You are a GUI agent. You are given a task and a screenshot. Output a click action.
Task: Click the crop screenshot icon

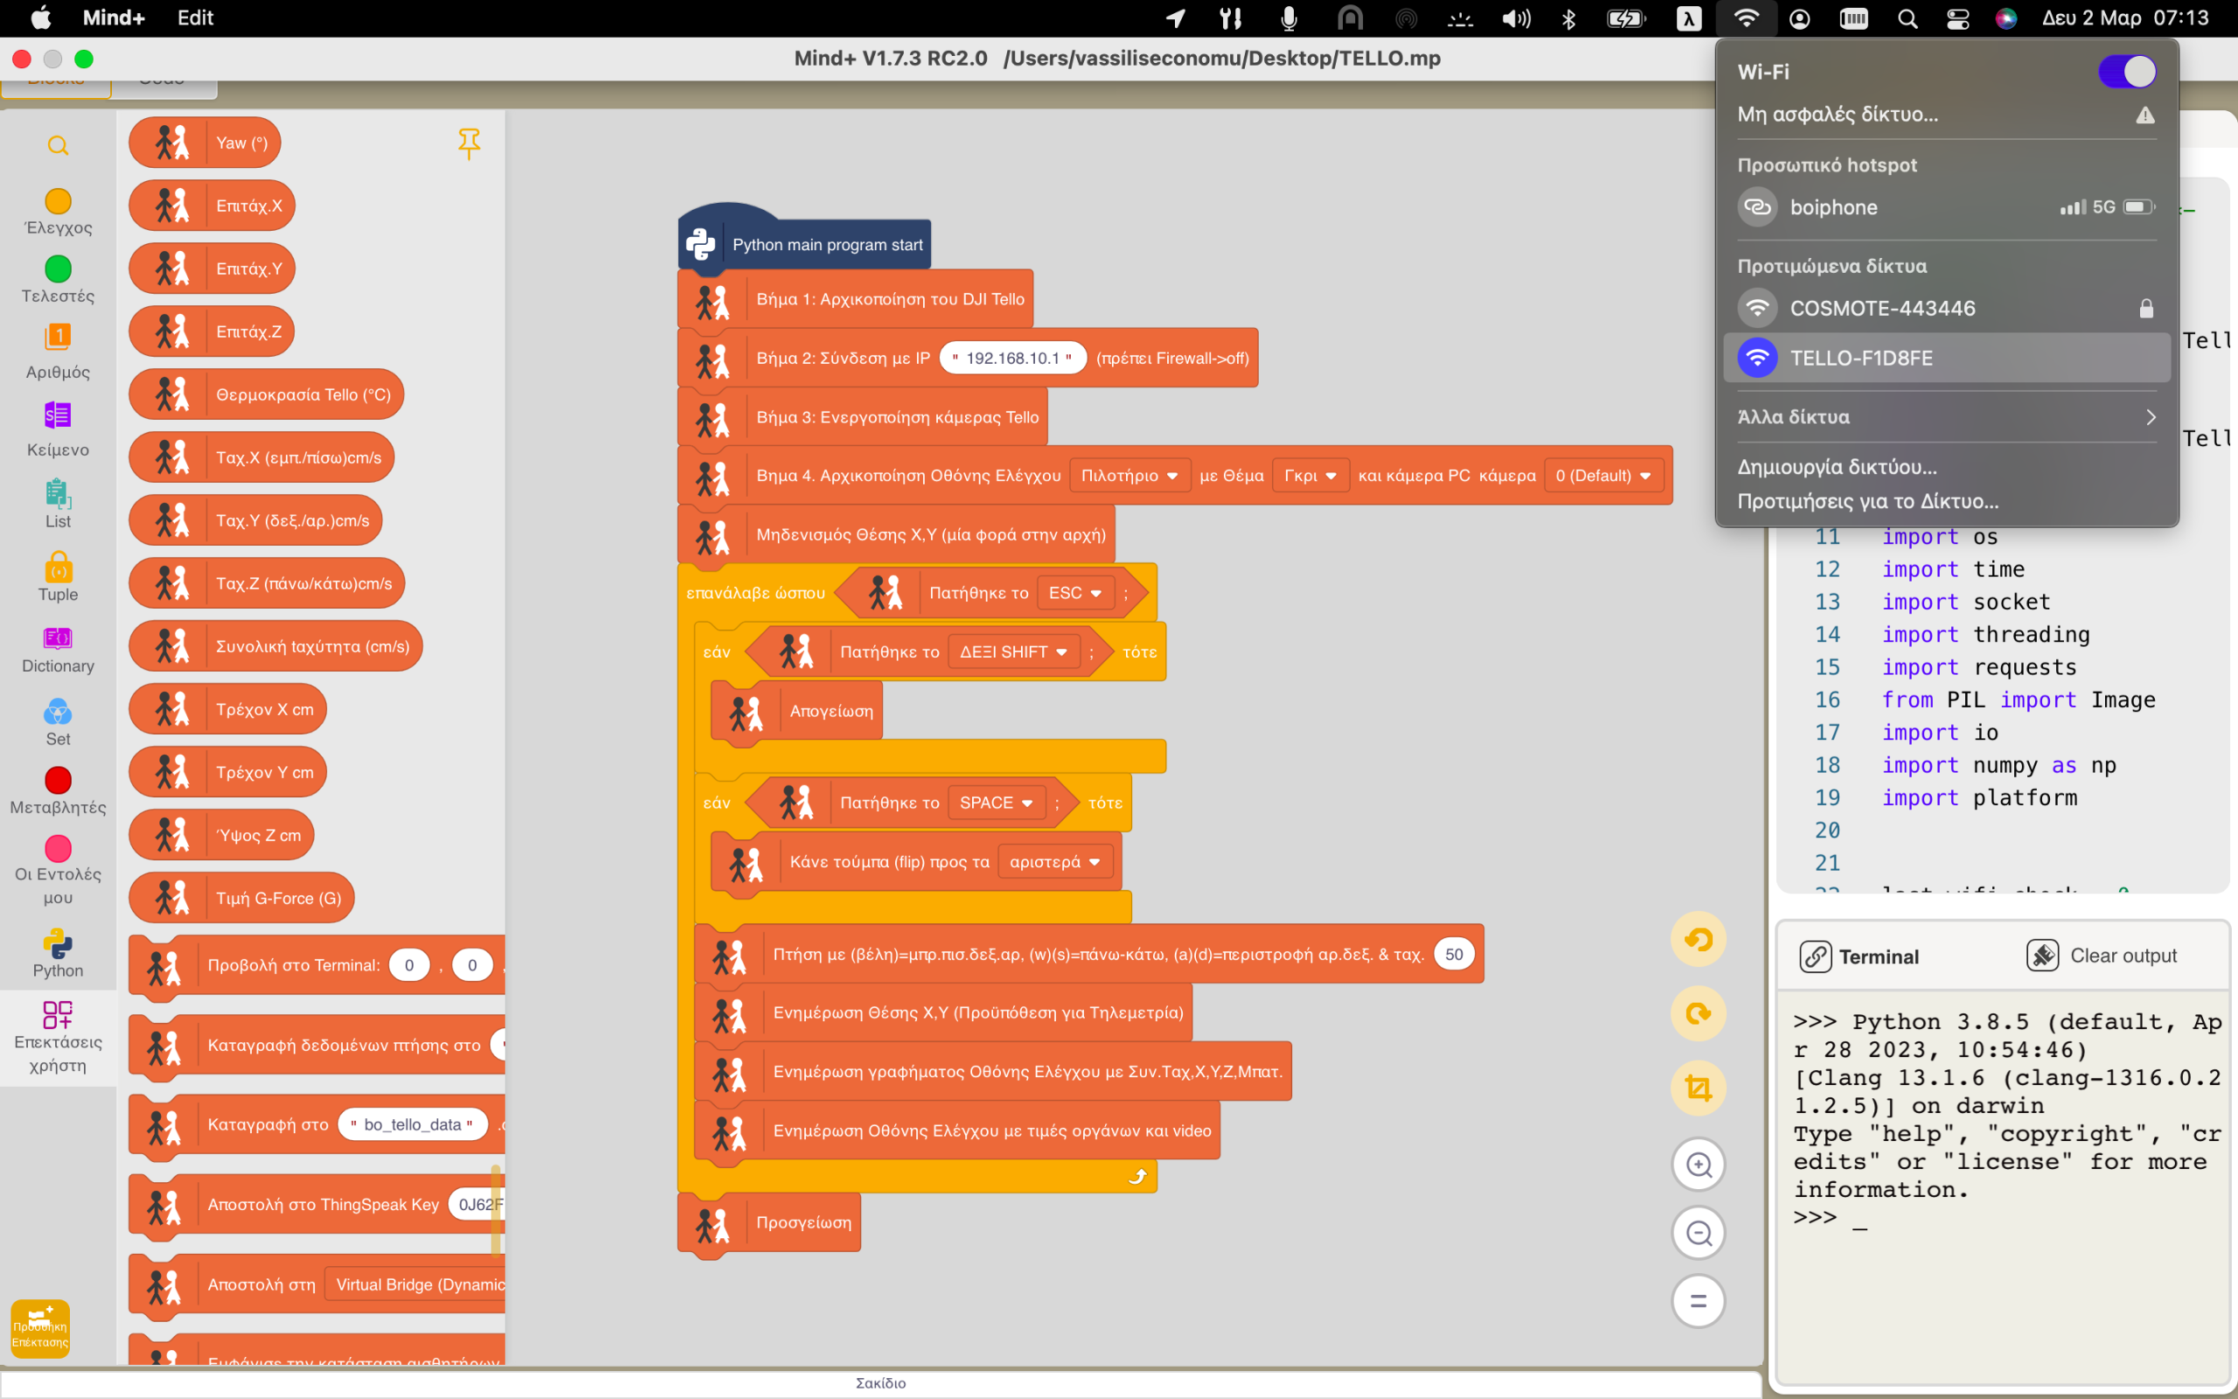[1698, 1088]
